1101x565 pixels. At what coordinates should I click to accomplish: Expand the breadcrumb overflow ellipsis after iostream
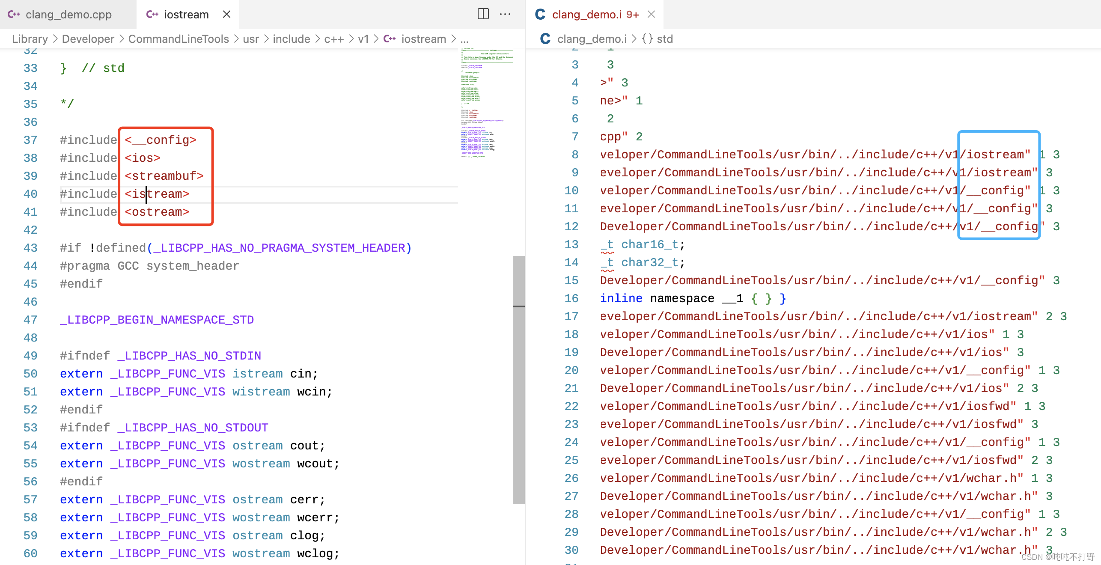[465, 39]
